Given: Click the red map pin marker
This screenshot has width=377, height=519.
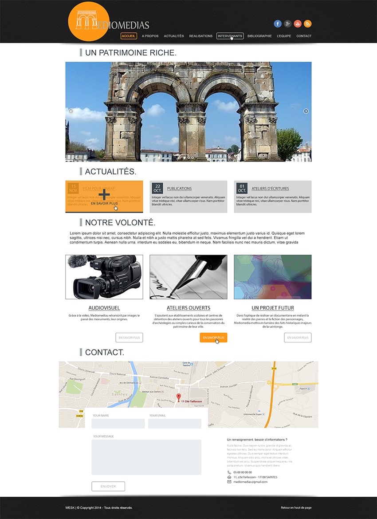Looking at the screenshot, I should (x=178, y=397).
